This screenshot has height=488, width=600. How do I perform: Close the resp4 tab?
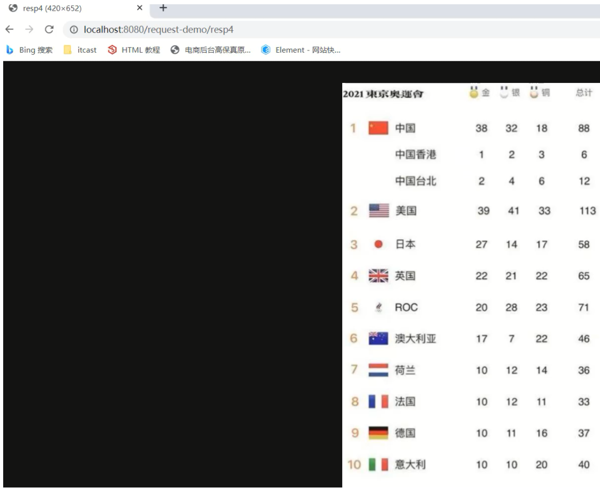point(140,7)
